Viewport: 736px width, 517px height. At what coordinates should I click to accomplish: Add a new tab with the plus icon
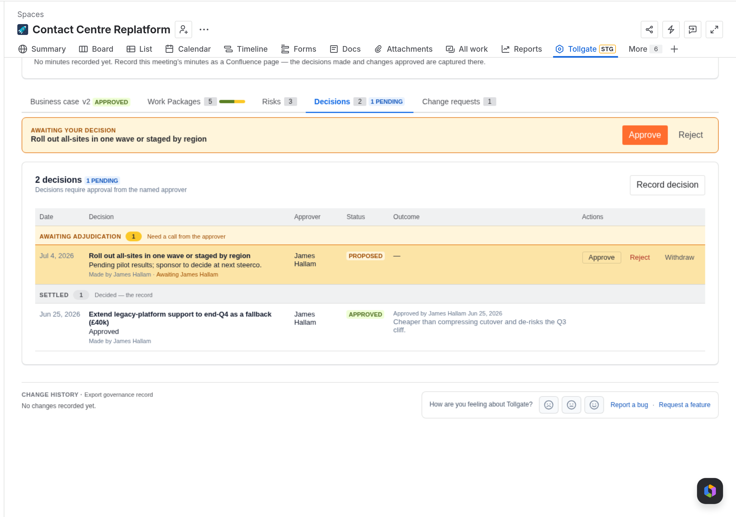(x=675, y=49)
